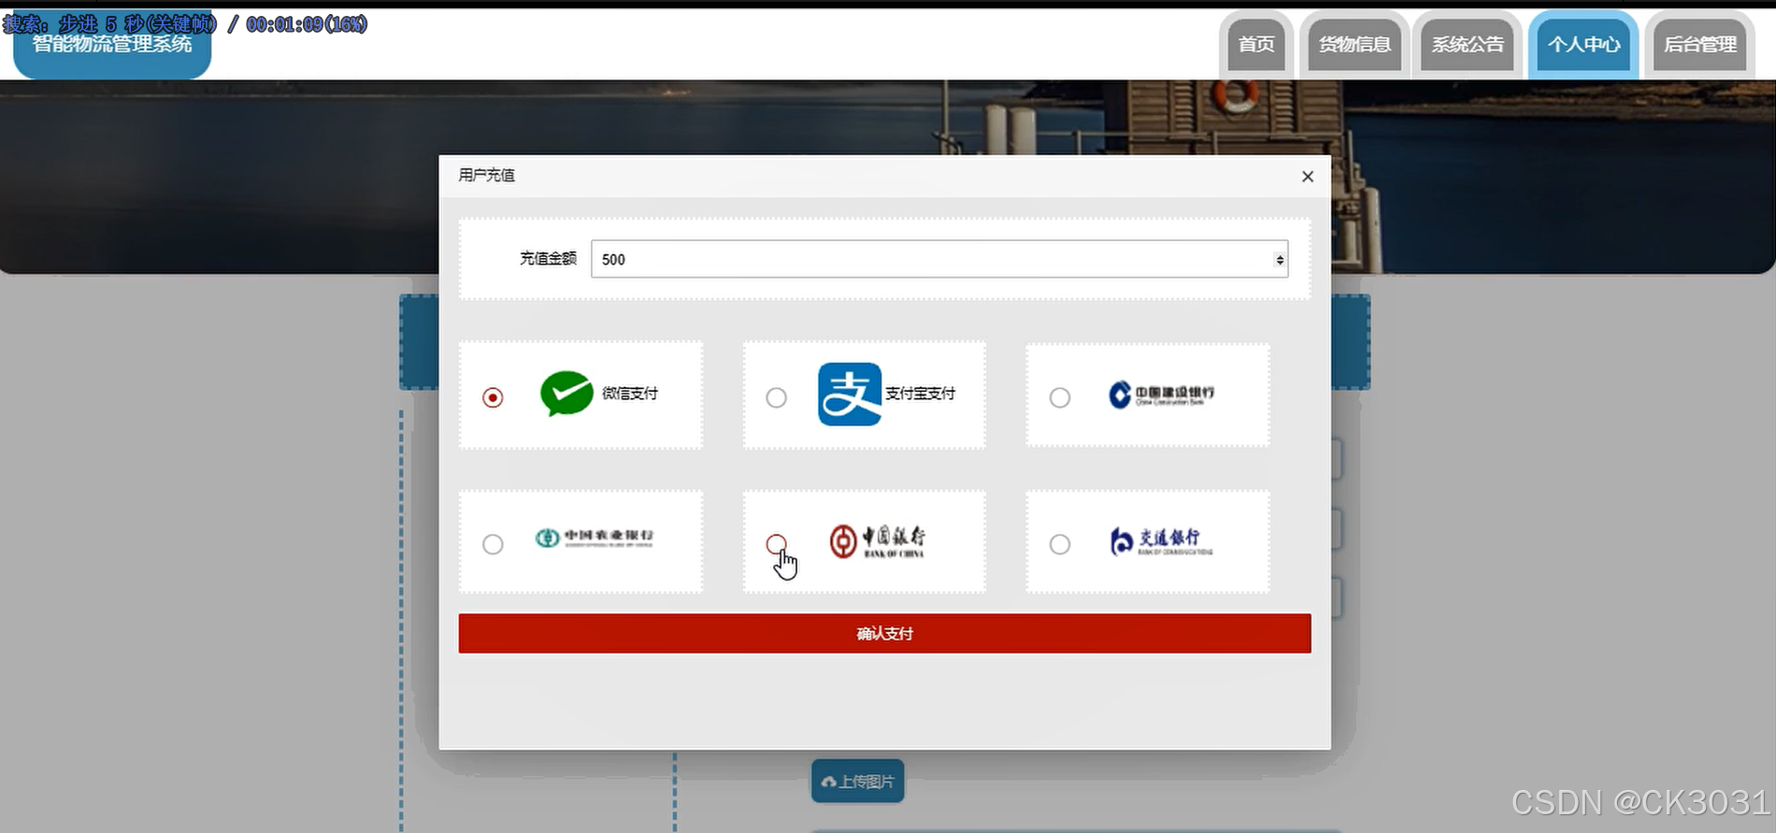The image size is (1776, 833).
Task: Open the 个人中心 personal center tab
Action: (1583, 45)
